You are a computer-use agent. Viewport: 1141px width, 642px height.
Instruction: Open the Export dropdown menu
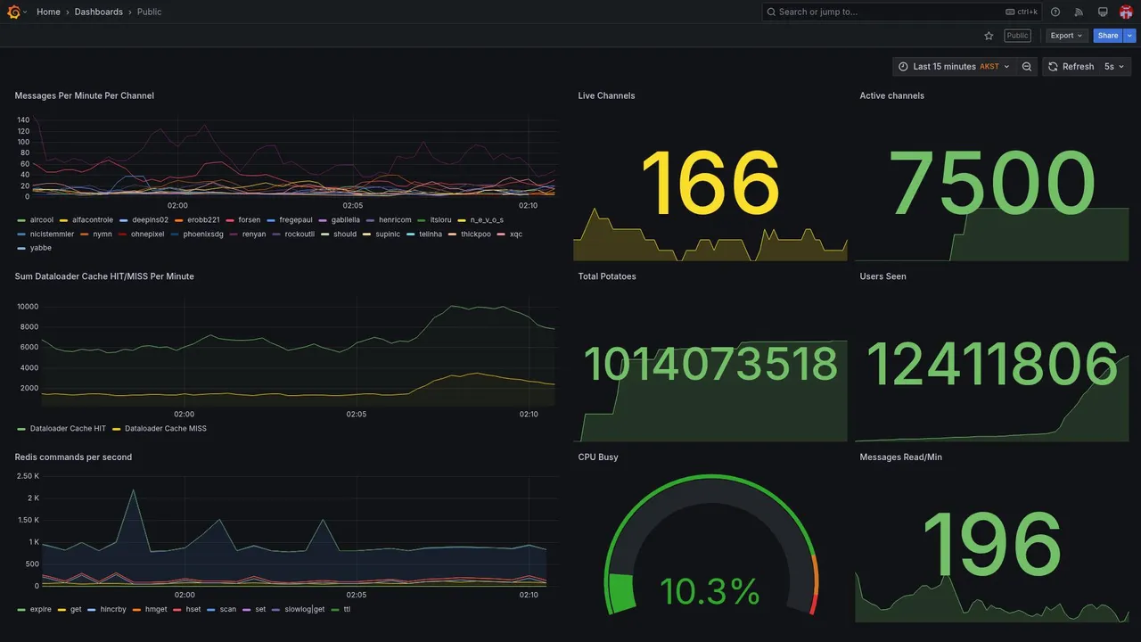1066,36
